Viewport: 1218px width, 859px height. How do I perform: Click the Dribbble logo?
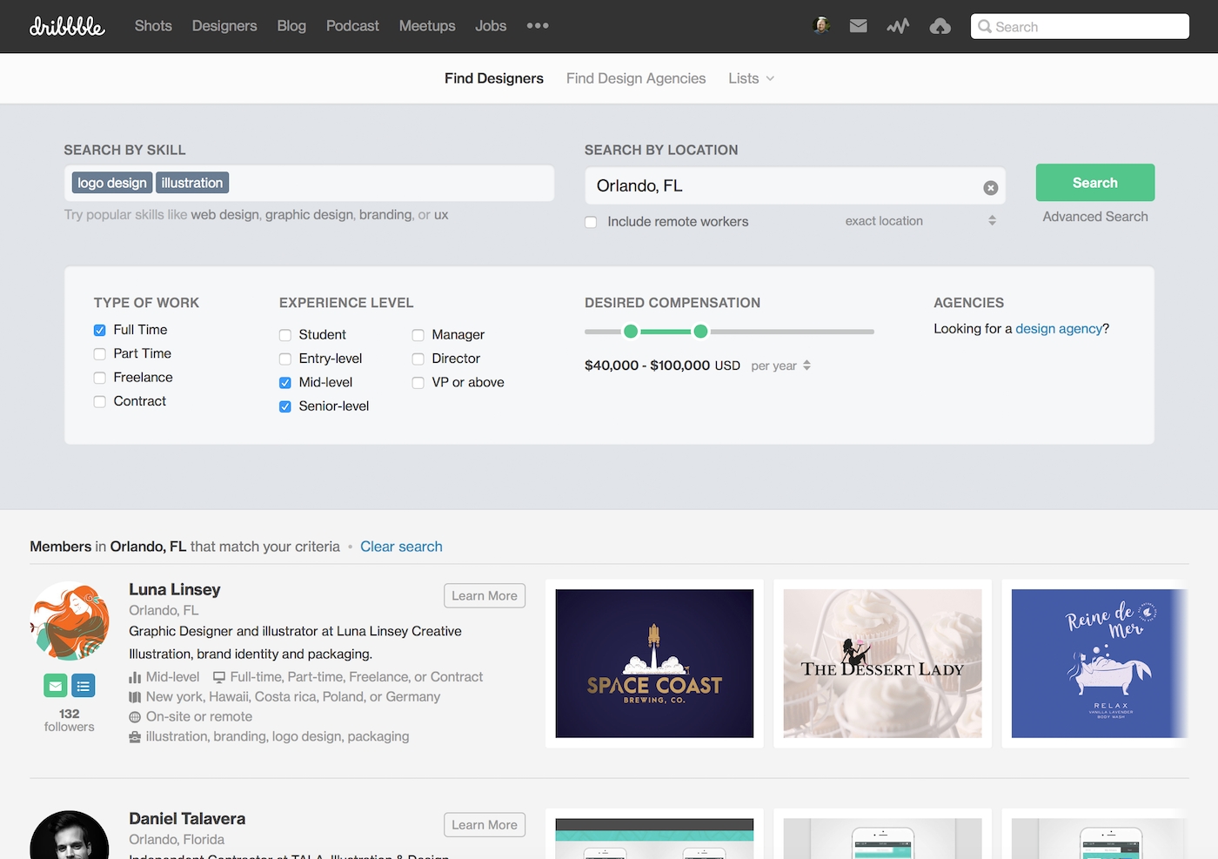pos(67,26)
